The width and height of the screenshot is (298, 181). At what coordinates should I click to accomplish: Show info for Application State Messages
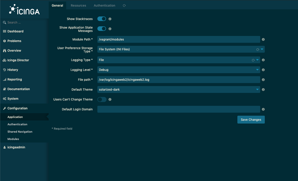[x=110, y=29]
